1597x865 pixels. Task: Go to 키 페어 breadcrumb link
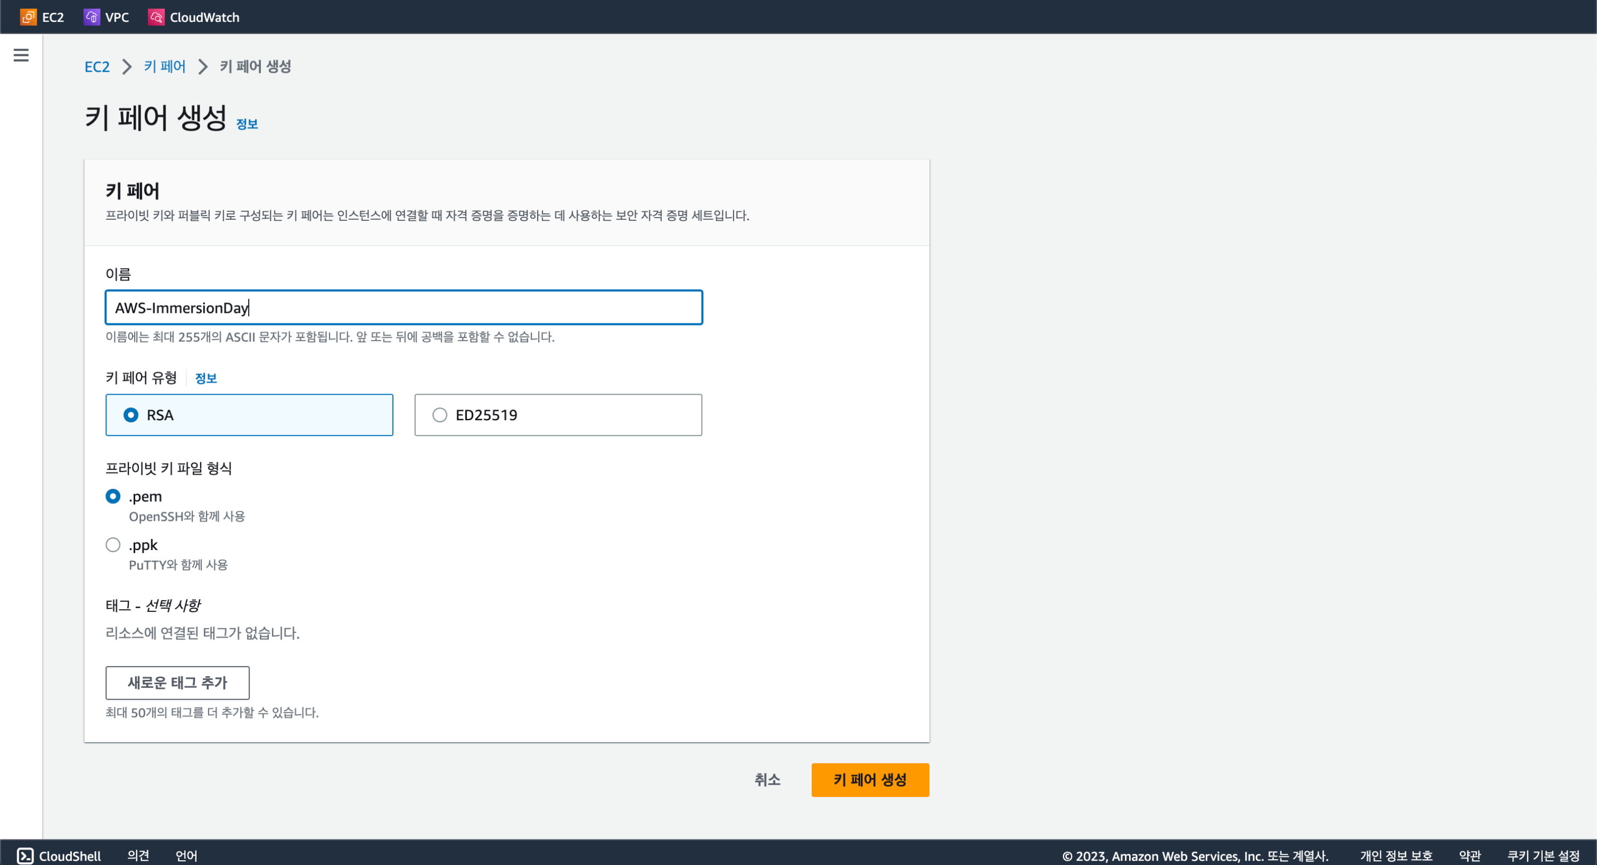click(165, 66)
